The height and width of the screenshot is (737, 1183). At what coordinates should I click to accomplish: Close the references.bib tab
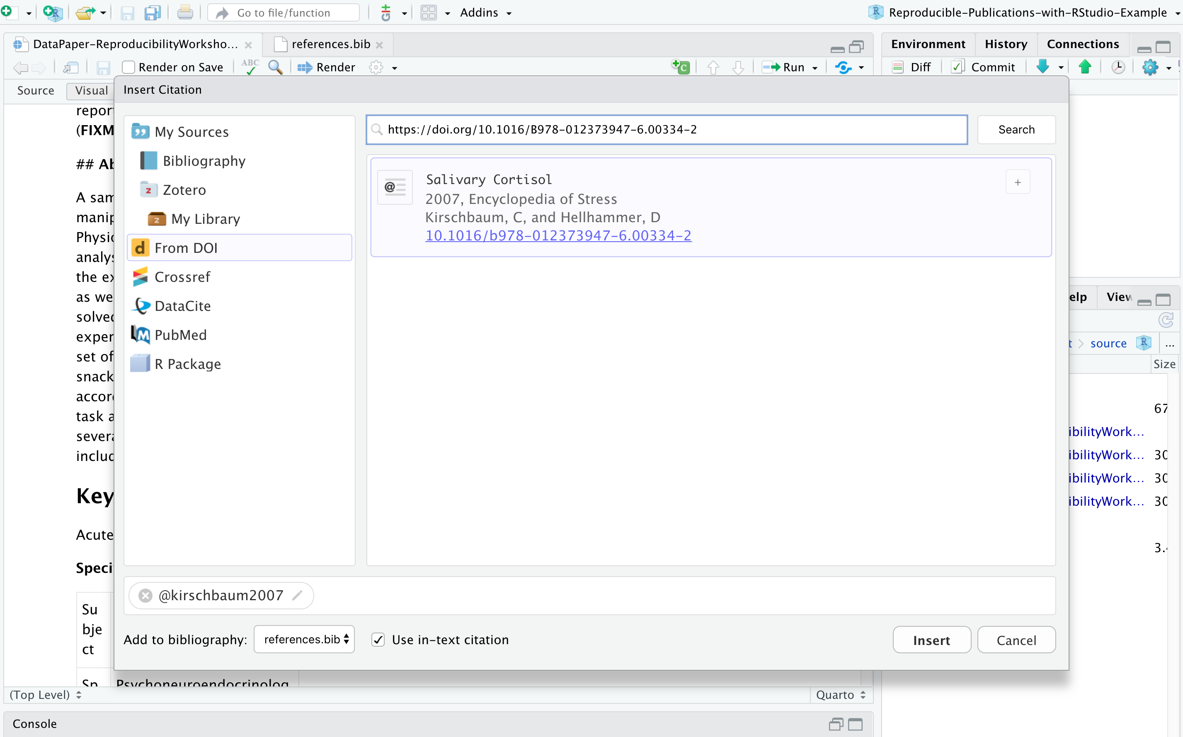(379, 45)
